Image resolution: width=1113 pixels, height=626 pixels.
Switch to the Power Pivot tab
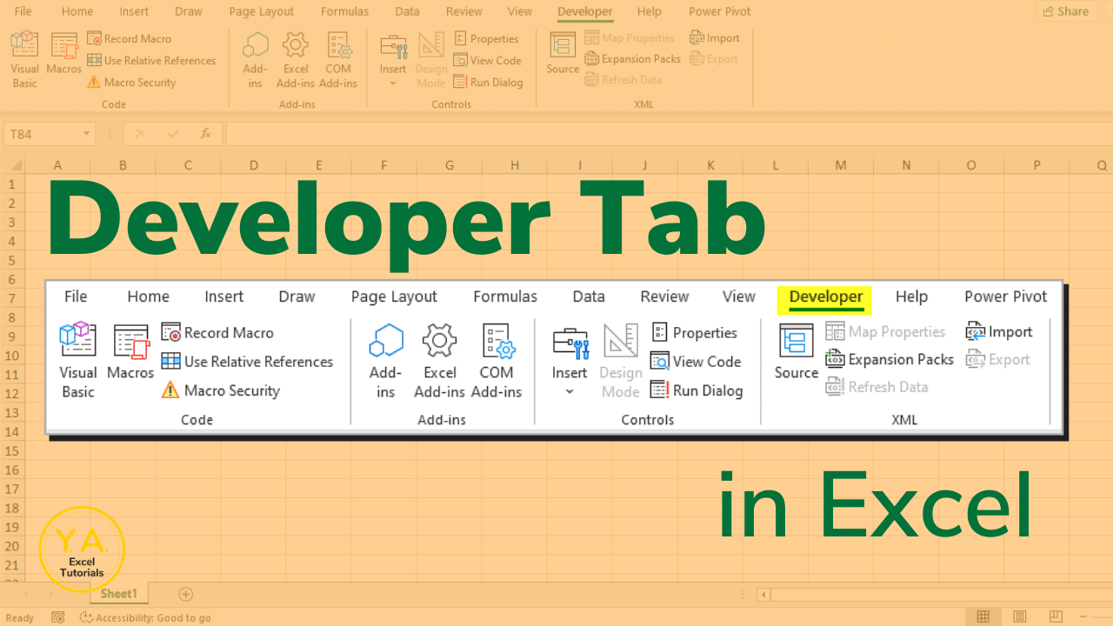(x=718, y=11)
